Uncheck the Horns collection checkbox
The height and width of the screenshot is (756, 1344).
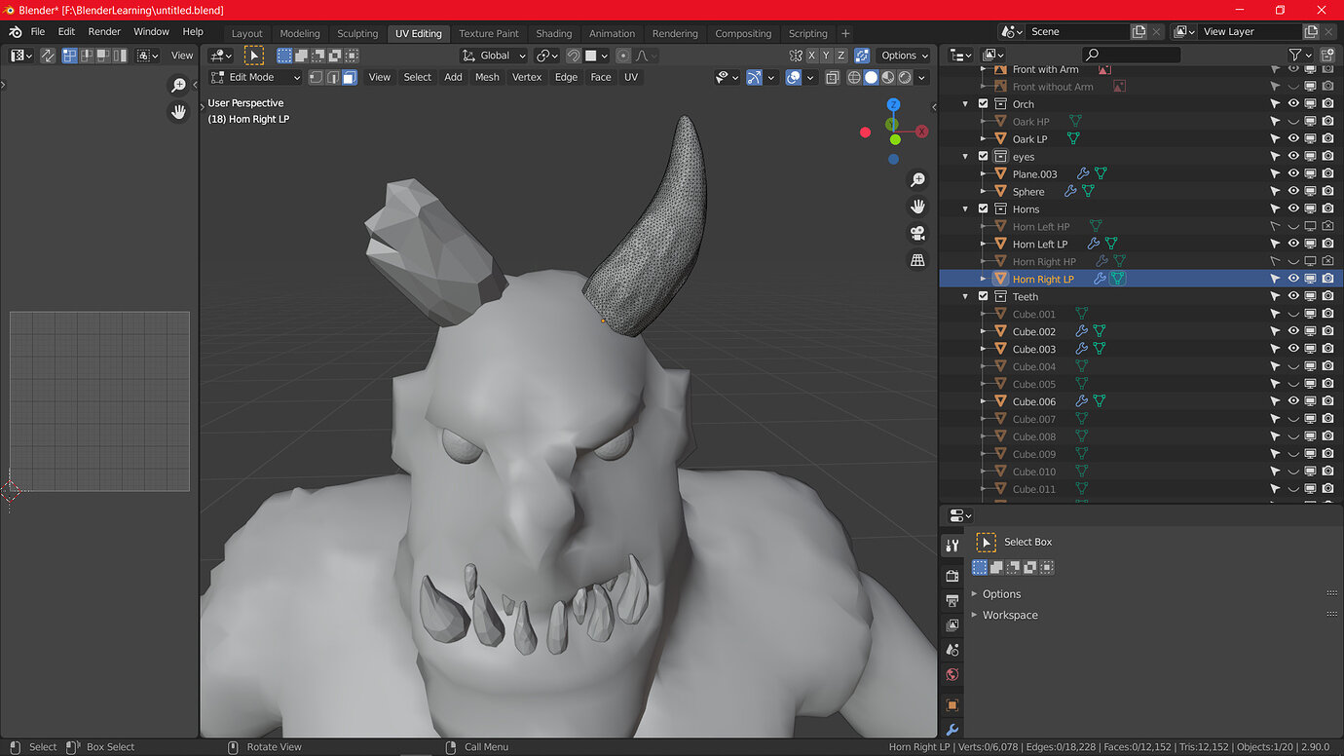click(x=983, y=208)
